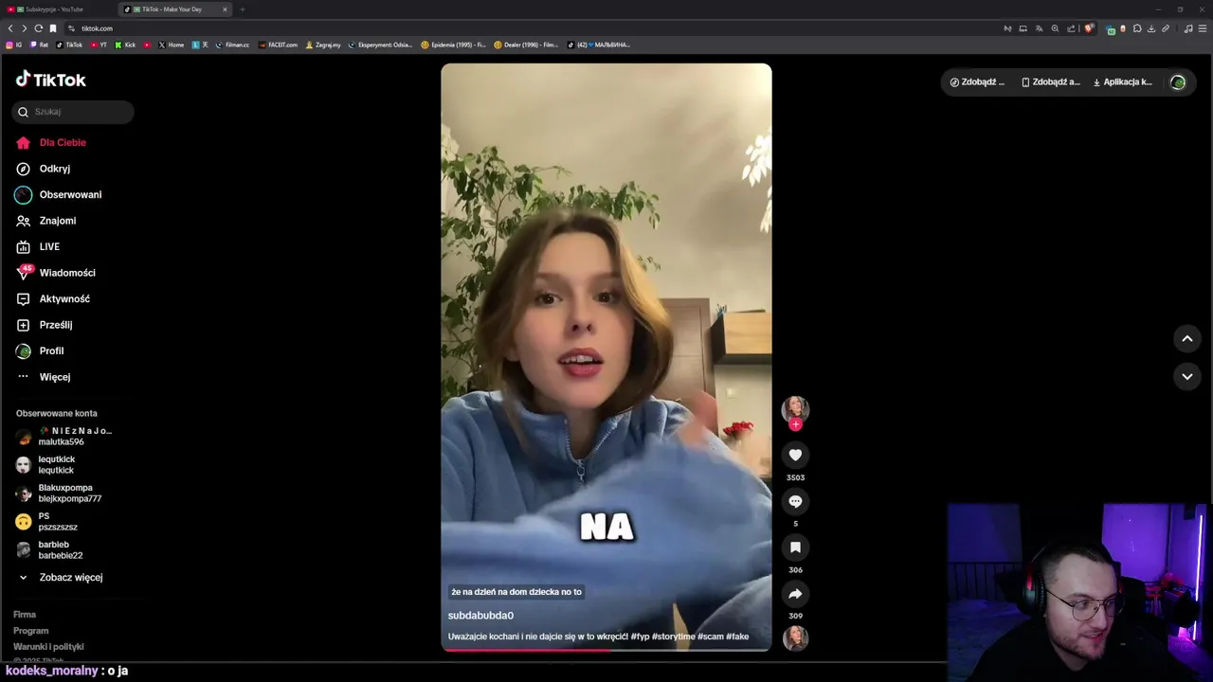Viewport: 1213px width, 682px height.
Task: Open the #storytime hashtag
Action: pyautogui.click(x=673, y=637)
